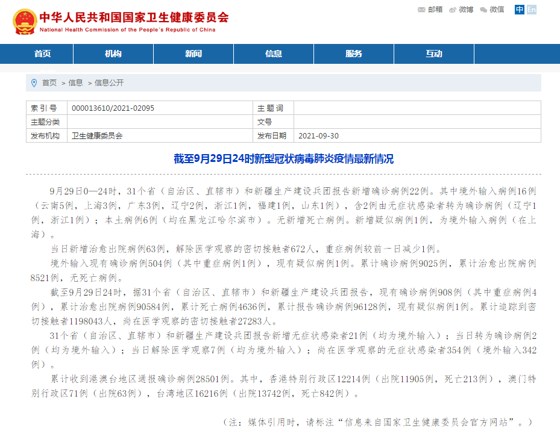Switch language to 中 (Chinese)
The height and width of the screenshot is (431, 560).
click(x=519, y=10)
